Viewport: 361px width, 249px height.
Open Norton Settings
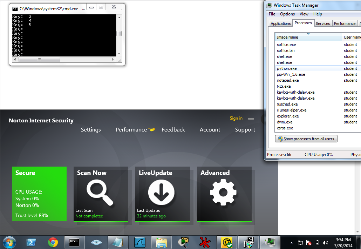pyautogui.click(x=91, y=130)
